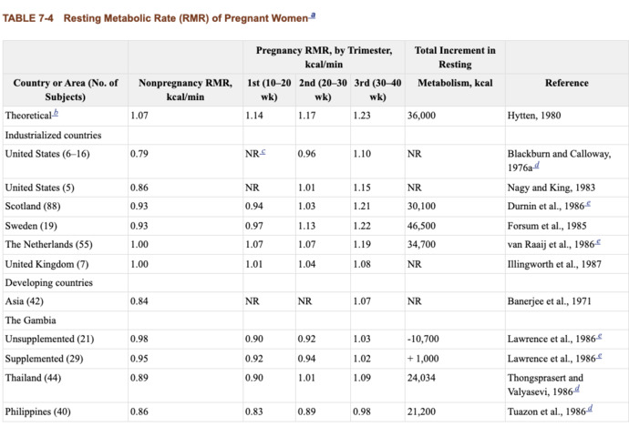Select 'The Gambia' subheading row
The image size is (629, 427).
coord(30,320)
